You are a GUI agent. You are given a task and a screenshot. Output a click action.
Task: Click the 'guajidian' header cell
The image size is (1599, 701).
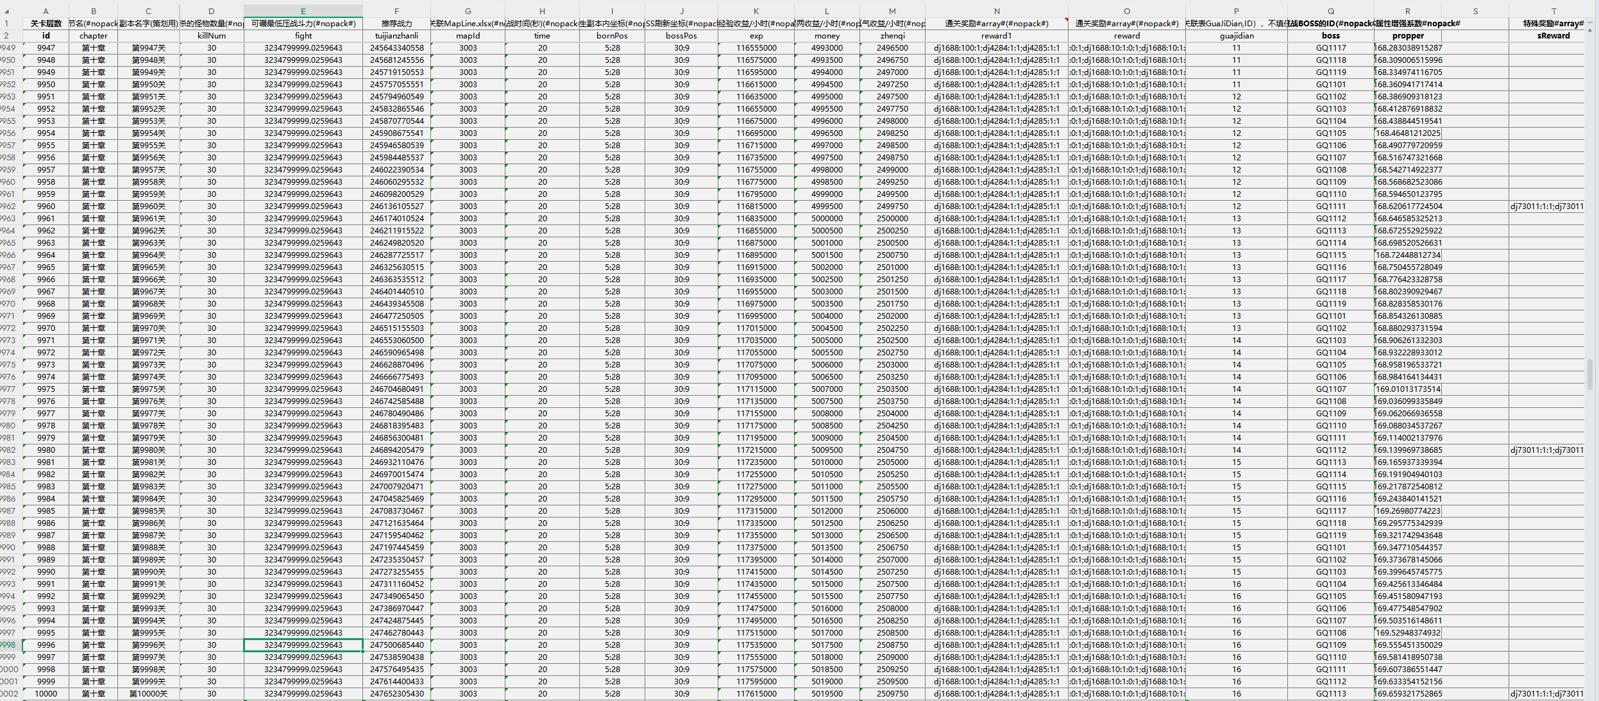pyautogui.click(x=1236, y=36)
